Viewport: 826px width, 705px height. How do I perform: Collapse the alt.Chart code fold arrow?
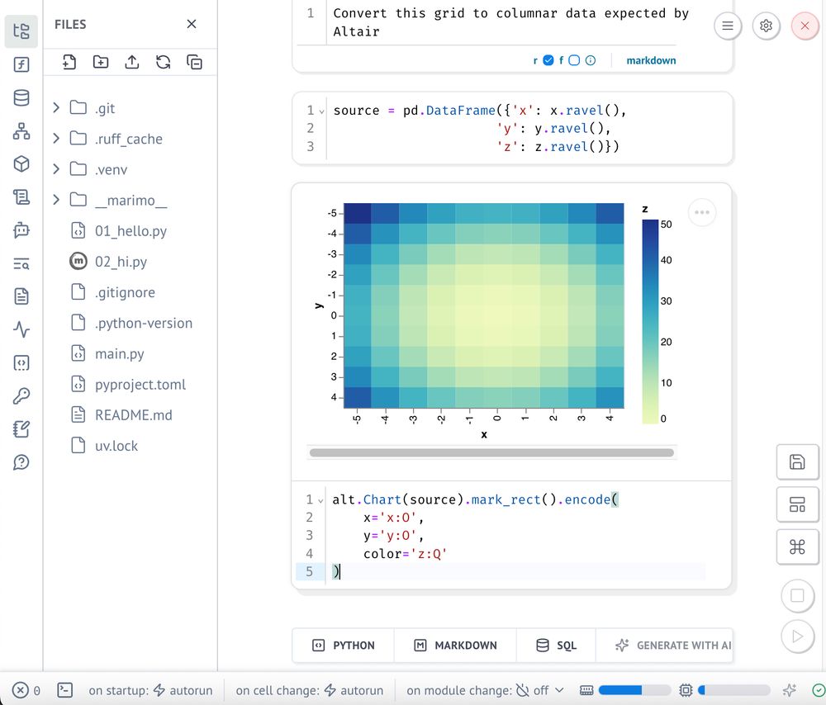320,500
